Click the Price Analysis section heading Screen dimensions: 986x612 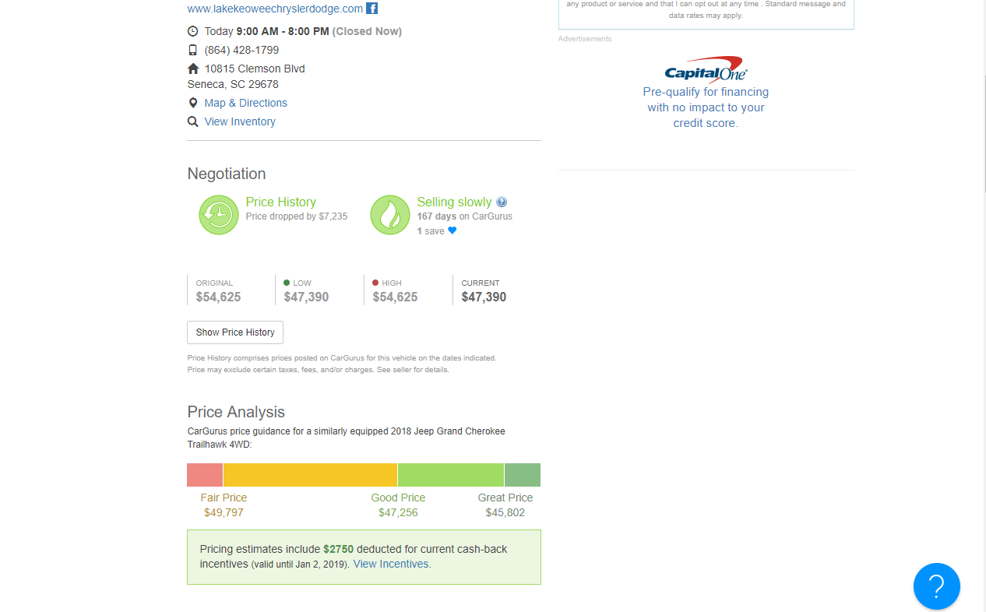[236, 412]
